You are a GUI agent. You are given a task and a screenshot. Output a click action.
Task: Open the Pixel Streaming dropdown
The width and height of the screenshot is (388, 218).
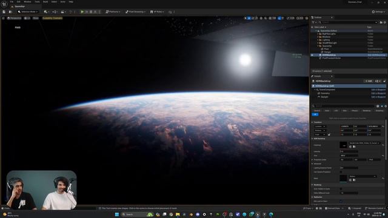click(135, 12)
